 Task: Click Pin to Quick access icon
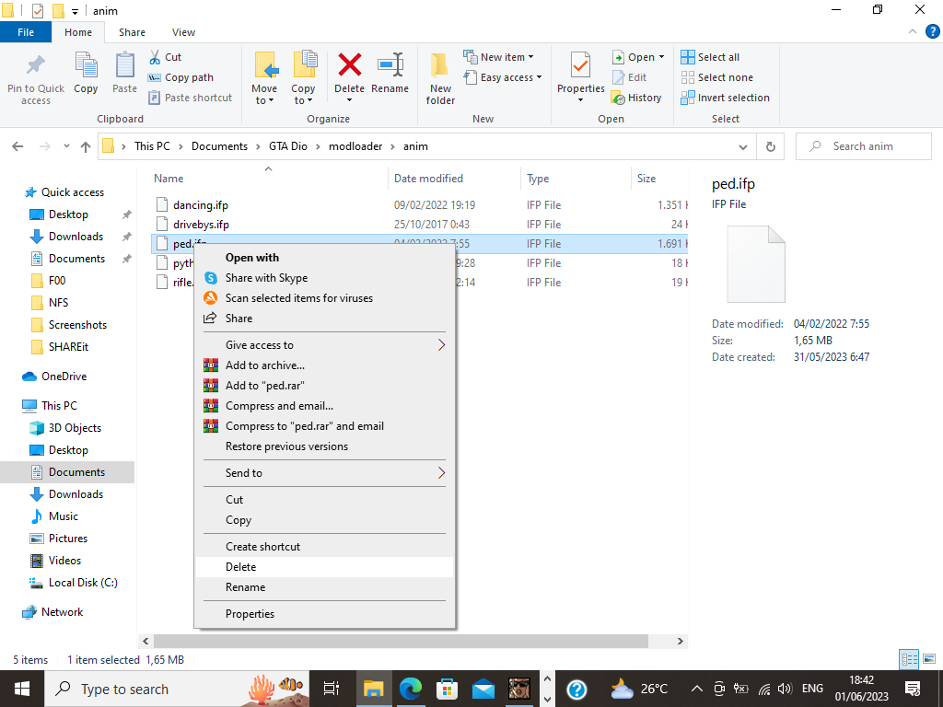coord(36,65)
